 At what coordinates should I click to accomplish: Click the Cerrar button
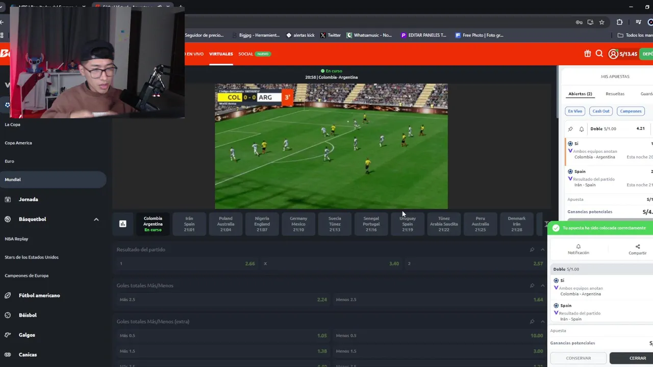[x=633, y=358]
